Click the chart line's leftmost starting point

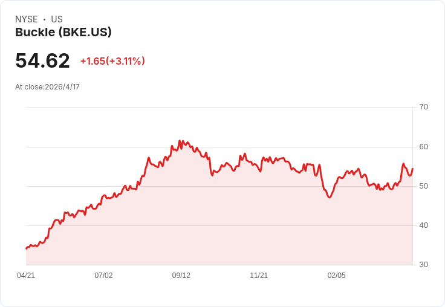pyautogui.click(x=26, y=248)
